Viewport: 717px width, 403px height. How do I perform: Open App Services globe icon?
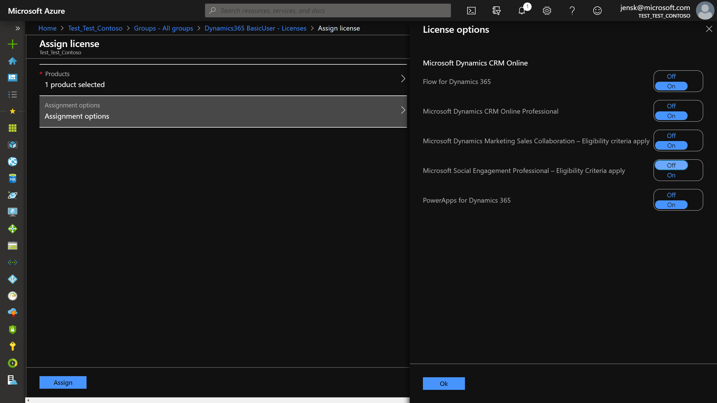(x=13, y=161)
